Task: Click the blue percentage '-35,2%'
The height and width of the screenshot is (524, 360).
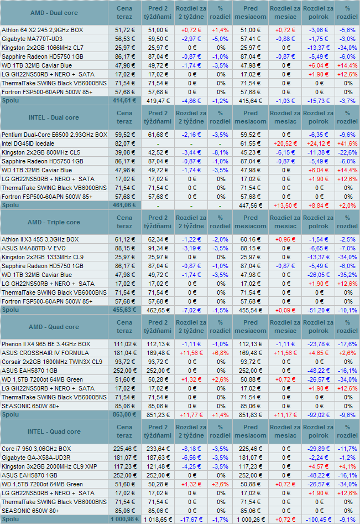Action: click(x=347, y=275)
